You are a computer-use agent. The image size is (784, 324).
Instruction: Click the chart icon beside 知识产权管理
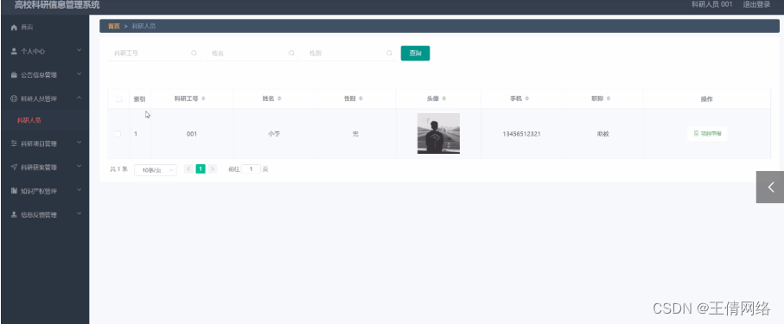click(x=14, y=191)
